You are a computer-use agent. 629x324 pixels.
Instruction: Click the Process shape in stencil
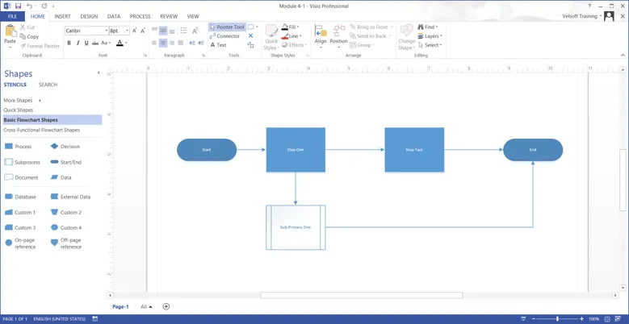point(18,147)
